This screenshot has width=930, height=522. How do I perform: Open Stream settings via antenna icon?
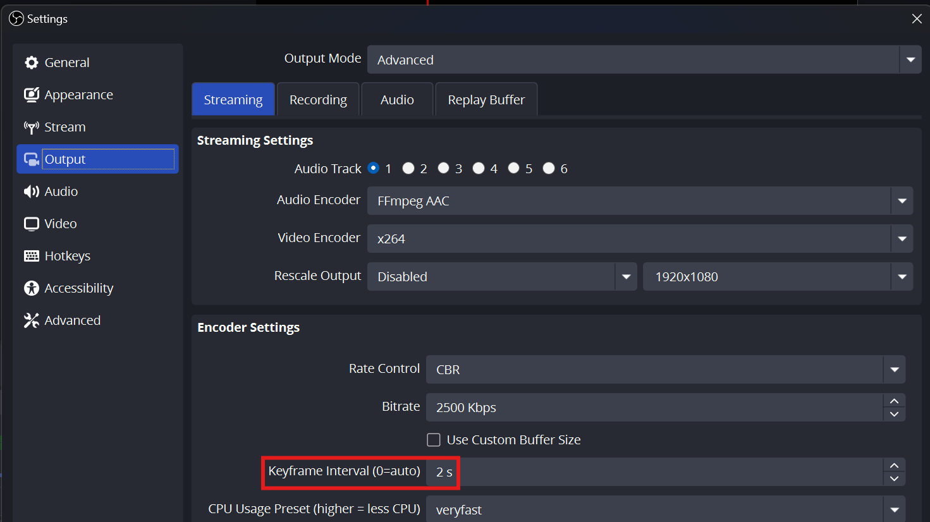pos(31,126)
